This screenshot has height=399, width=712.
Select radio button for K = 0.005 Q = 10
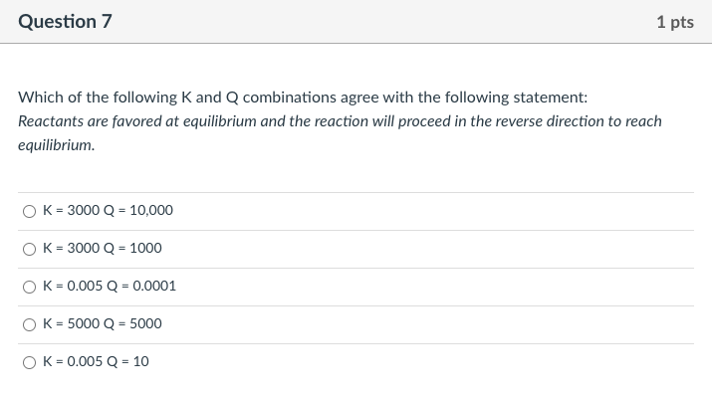(x=30, y=362)
